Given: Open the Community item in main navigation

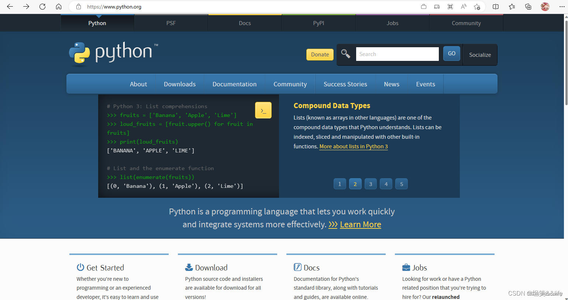Looking at the screenshot, I should 290,84.
